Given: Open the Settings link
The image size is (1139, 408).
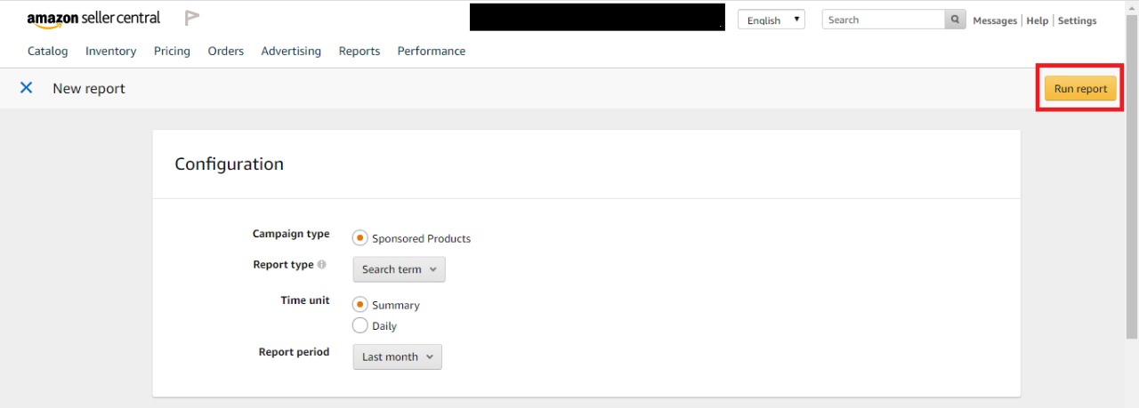Looking at the screenshot, I should [1077, 20].
